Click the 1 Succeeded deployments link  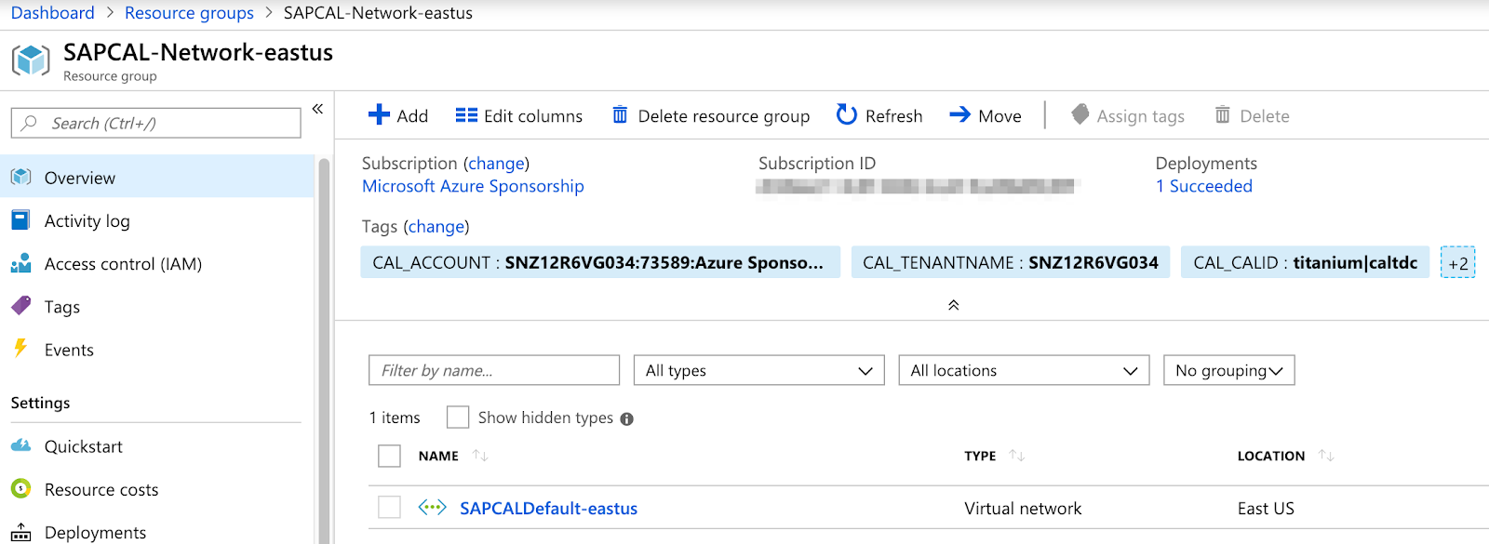coord(1203,186)
